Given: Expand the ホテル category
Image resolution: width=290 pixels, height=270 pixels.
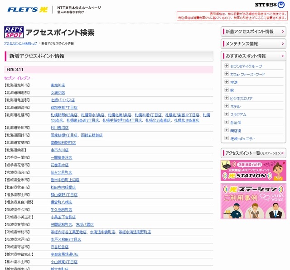Looking at the screenshot, I should pyautogui.click(x=227, y=106).
